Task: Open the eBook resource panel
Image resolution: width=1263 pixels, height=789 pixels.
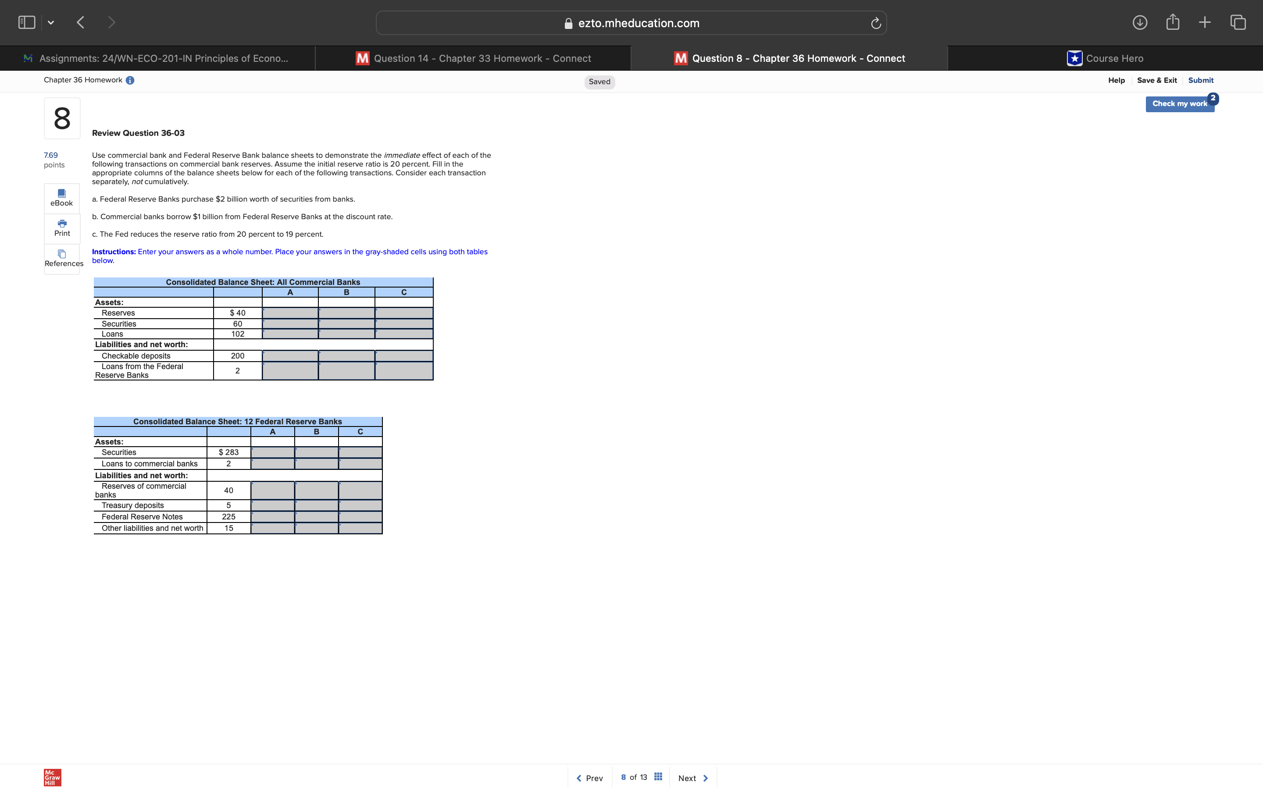Action: 61,198
